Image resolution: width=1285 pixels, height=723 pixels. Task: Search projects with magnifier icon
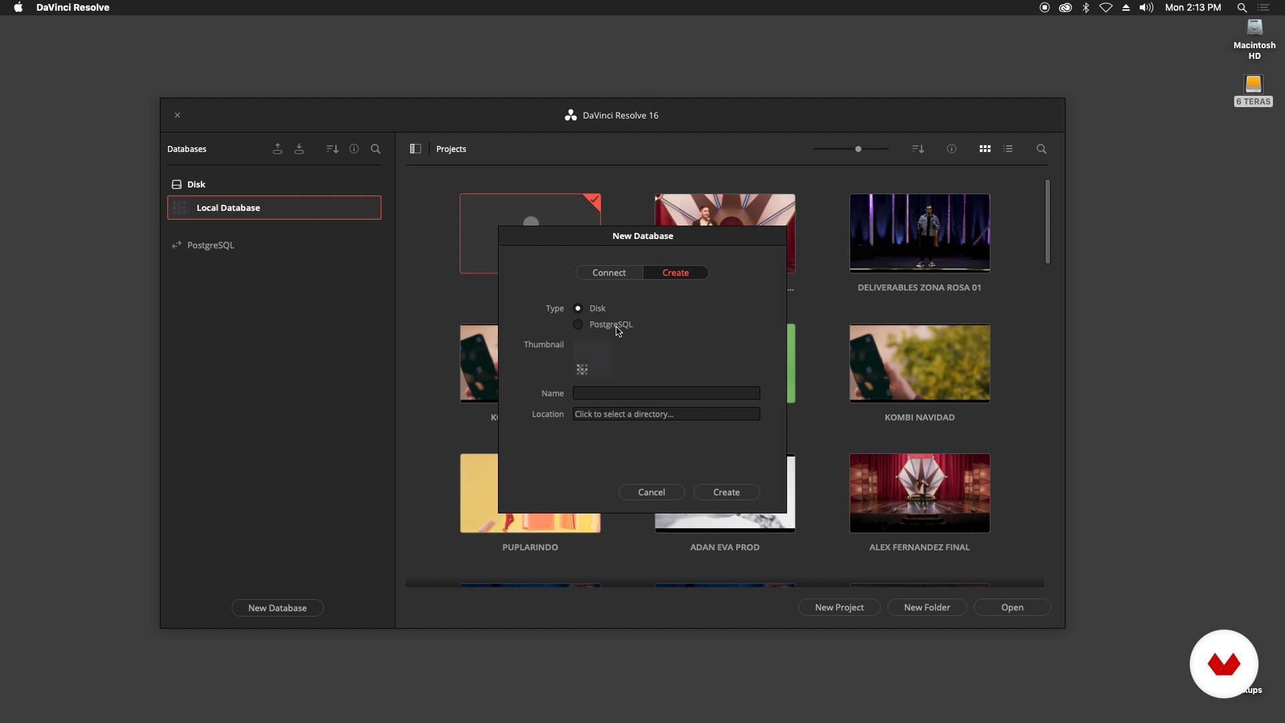1041,149
